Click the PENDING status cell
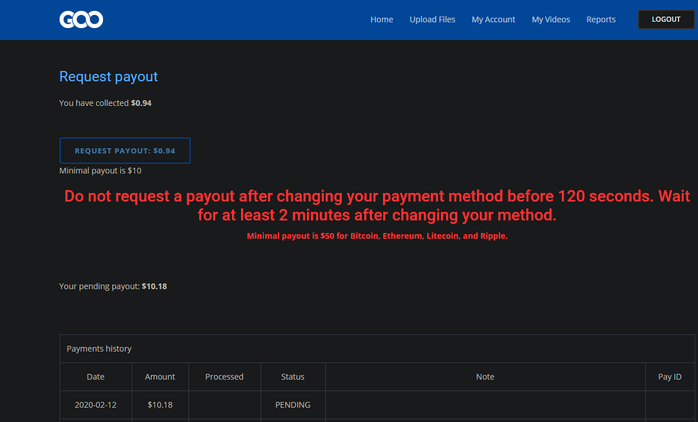 (293, 405)
